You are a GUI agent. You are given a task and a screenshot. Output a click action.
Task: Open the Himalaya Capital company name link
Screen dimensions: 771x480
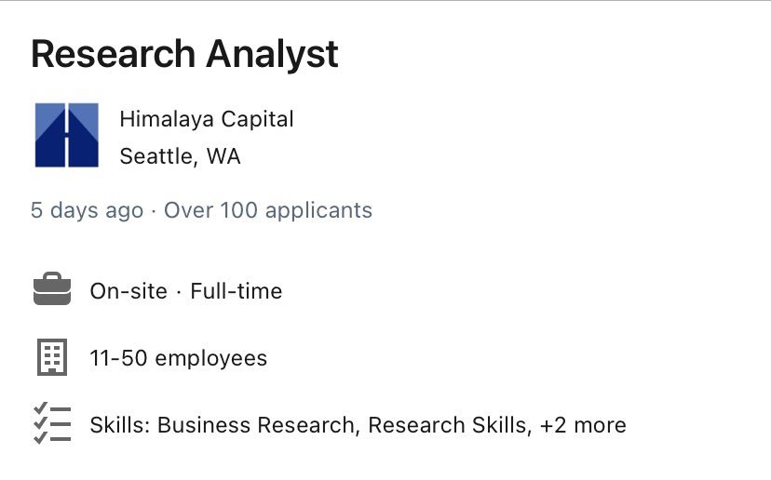click(207, 119)
